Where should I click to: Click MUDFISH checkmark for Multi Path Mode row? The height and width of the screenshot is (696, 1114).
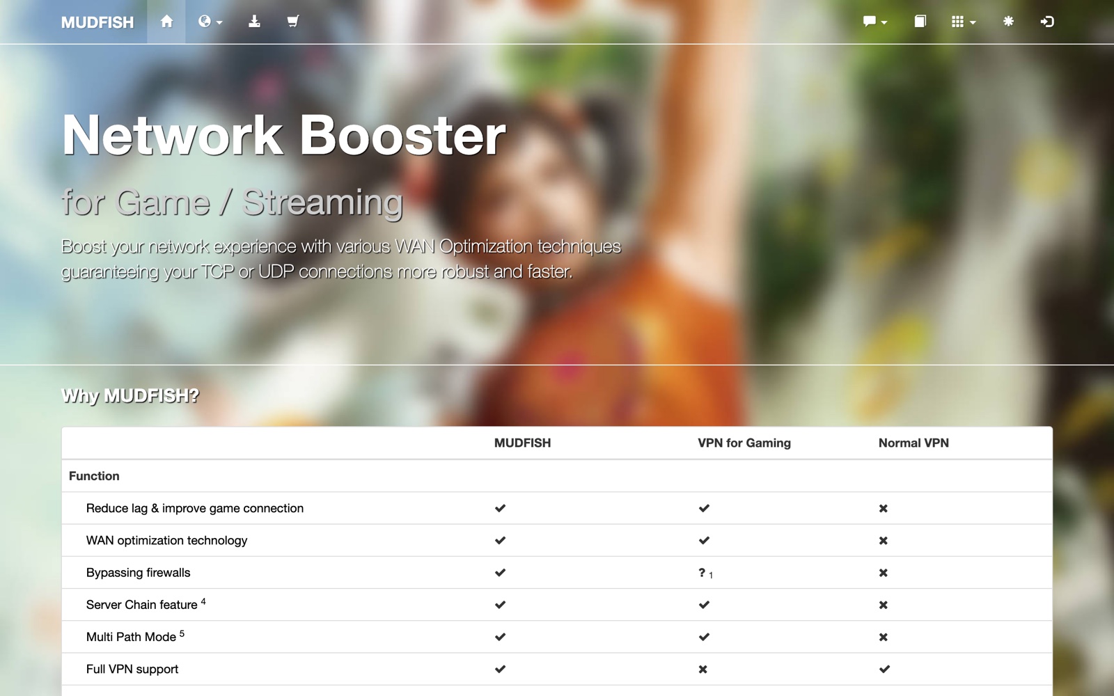coord(500,637)
